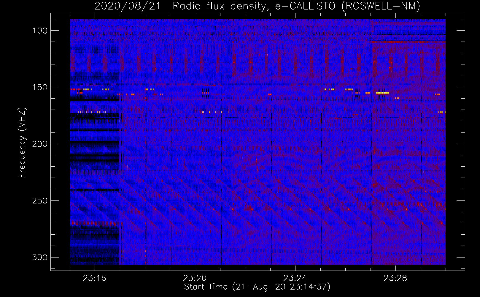This screenshot has width=480, height=297.
Task: Click the 23:24 time tick label
Action: tap(295, 278)
